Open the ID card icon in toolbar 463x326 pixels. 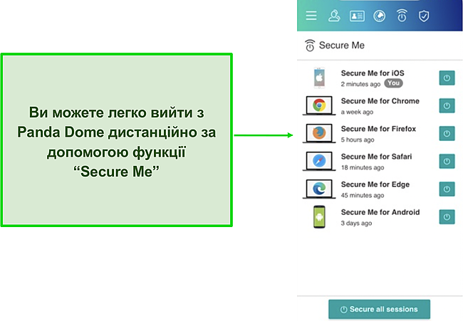point(357,16)
